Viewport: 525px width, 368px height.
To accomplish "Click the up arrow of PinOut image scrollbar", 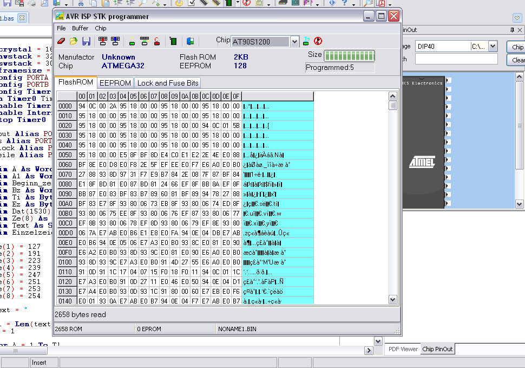I will click(519, 77).
